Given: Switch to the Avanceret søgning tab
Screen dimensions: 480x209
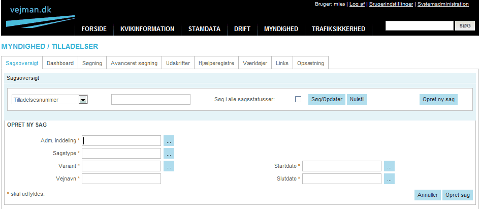Looking at the screenshot, I should coord(134,64).
